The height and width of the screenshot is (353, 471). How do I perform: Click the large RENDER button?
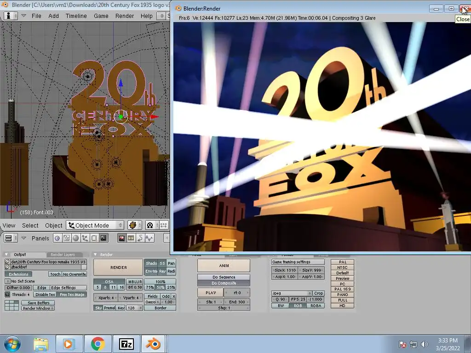(118, 267)
